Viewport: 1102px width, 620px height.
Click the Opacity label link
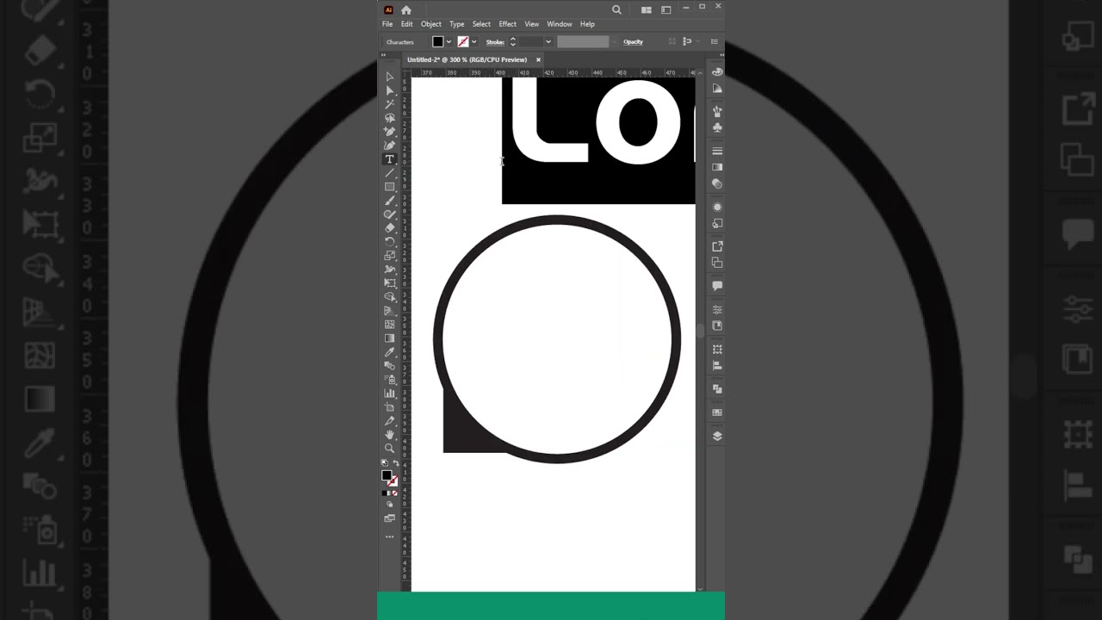(633, 42)
